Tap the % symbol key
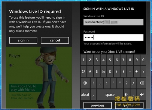This screenshot has height=110, width=152. coord(103,71)
